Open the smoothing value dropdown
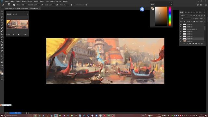The image size is (208, 117). pos(69,5)
